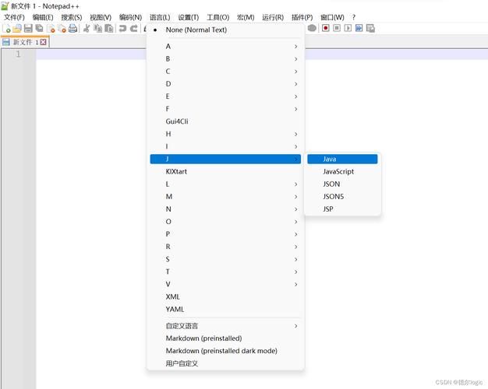
Task: Open the 文件(F) menu
Action: coord(14,17)
